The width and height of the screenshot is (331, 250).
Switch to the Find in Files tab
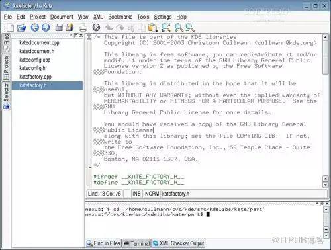(x=103, y=243)
